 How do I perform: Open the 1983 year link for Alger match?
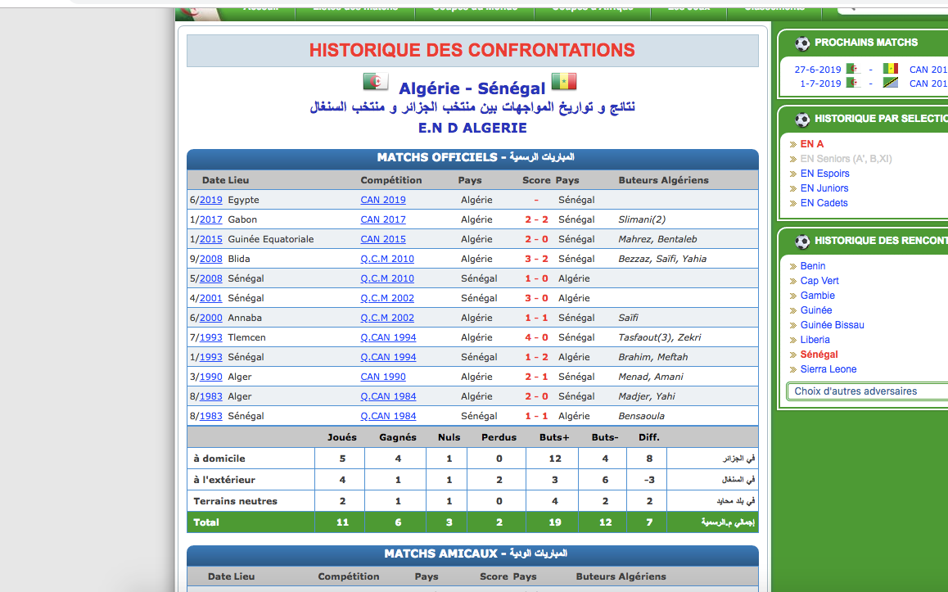211,396
